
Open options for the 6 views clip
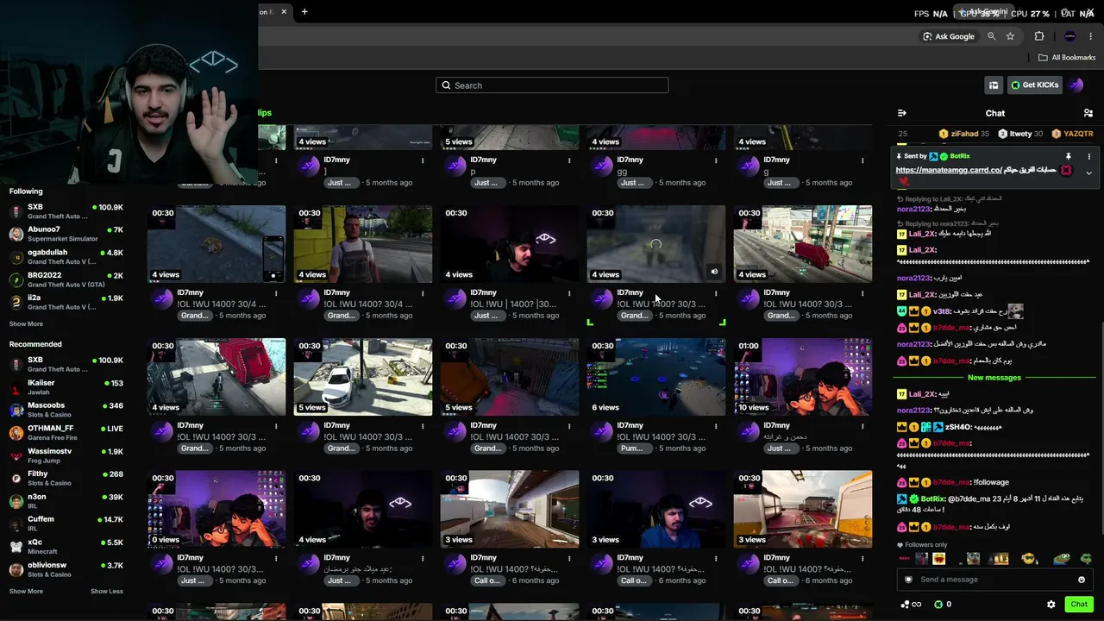click(x=716, y=426)
